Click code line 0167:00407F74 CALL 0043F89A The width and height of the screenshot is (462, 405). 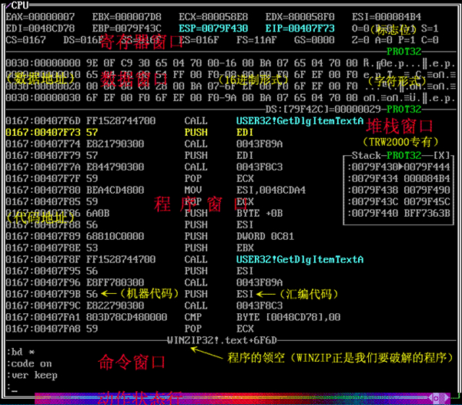click(x=144, y=143)
